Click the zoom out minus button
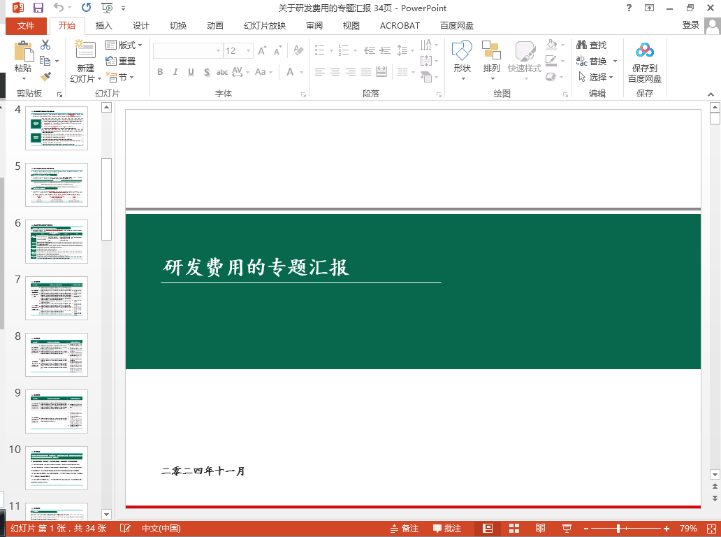Viewport: 721px width, 537px height. [585, 528]
